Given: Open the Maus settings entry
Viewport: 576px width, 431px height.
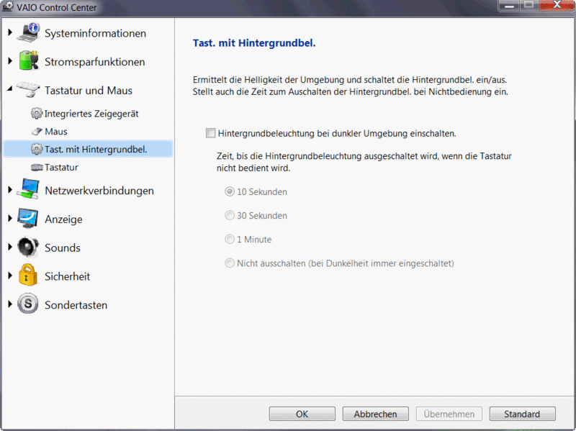Looking at the screenshot, I should click(56, 132).
